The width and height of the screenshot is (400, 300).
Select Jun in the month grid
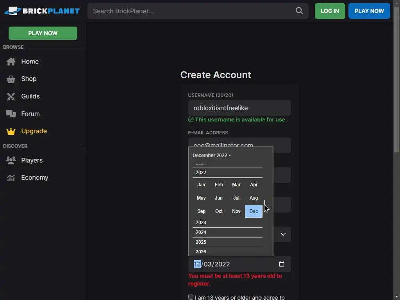pos(219,198)
